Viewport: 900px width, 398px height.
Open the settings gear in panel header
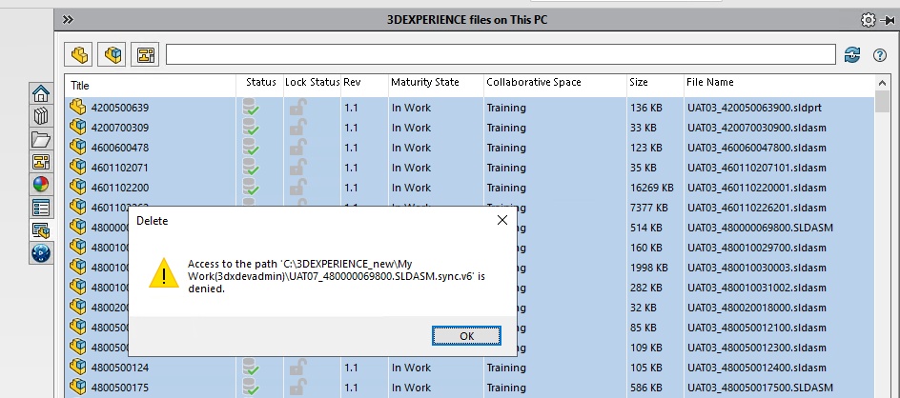(x=869, y=20)
